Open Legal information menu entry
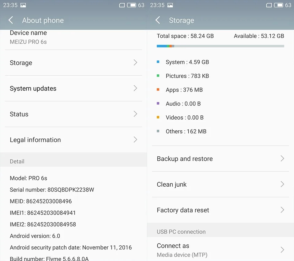294x261 pixels. coord(73,140)
